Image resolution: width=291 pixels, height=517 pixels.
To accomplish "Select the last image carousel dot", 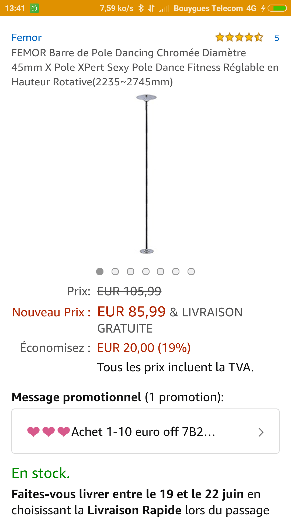I will coord(191,271).
